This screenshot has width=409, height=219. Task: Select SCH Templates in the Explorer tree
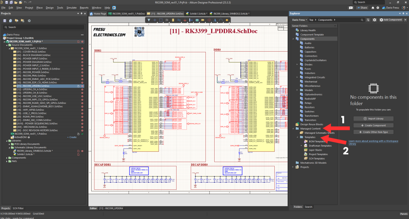point(317,159)
